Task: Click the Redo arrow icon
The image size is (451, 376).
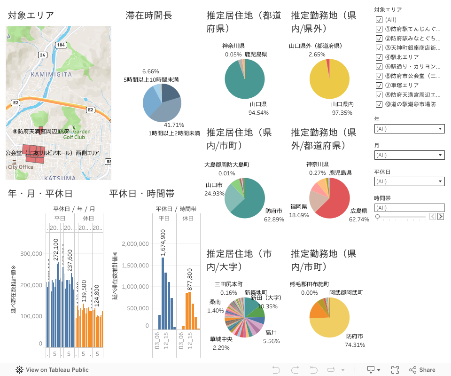Action: 295,370
